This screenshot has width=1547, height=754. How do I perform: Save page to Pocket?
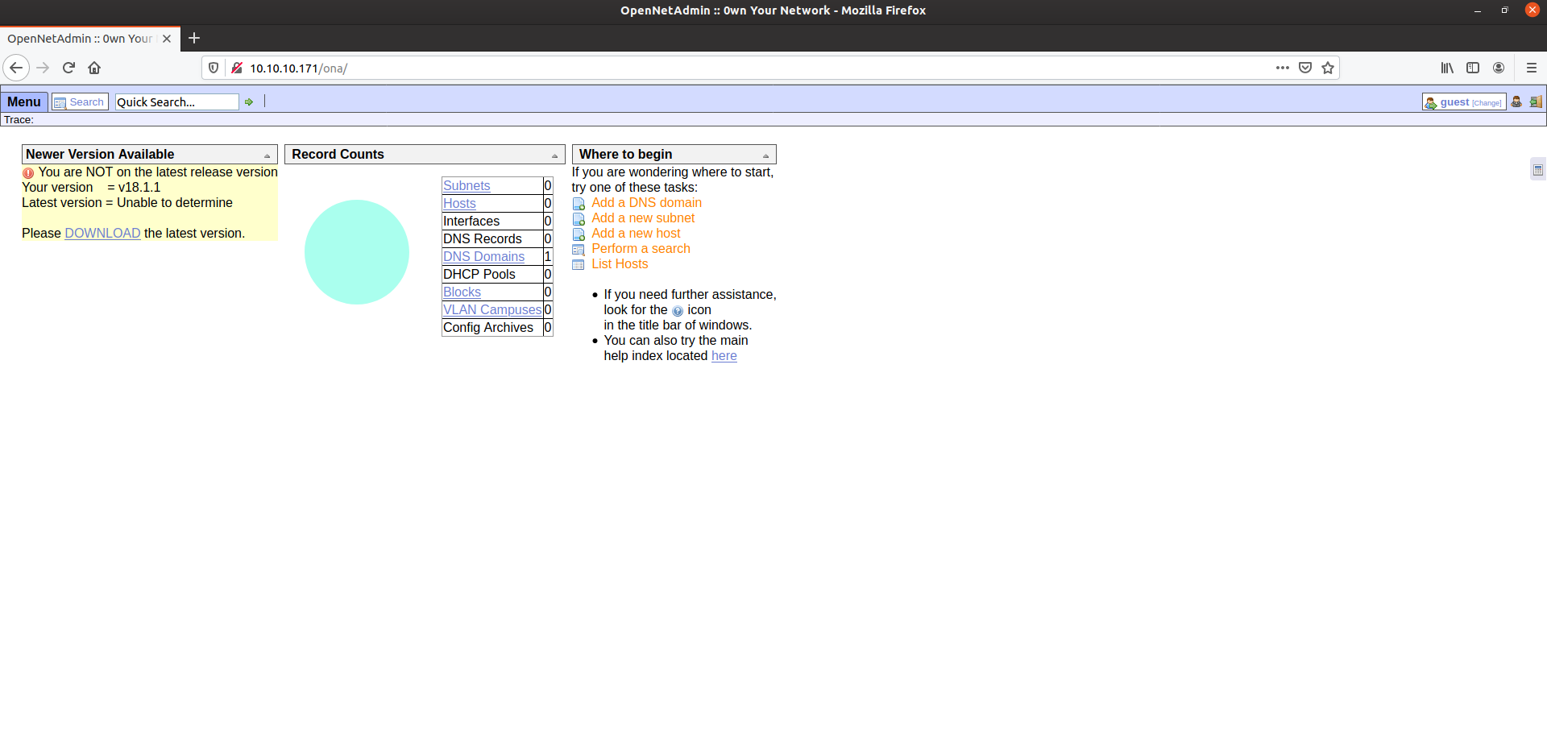[x=1305, y=68]
